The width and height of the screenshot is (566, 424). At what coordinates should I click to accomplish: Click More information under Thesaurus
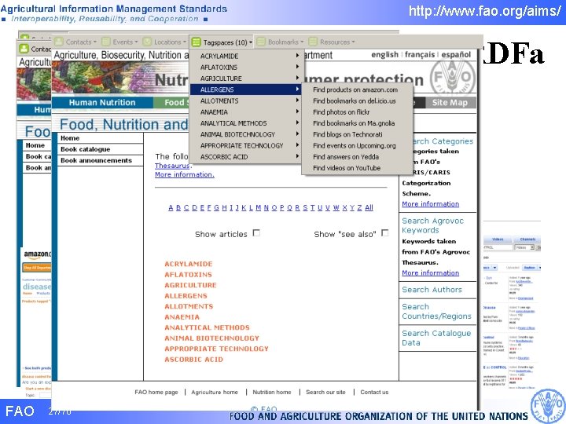click(x=185, y=174)
